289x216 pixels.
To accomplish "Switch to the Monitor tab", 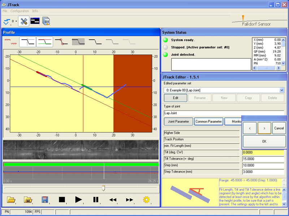I will [x=233, y=121].
